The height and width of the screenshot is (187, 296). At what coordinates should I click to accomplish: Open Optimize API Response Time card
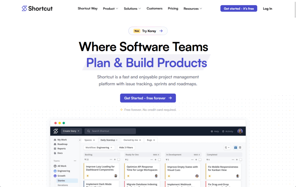(x=142, y=171)
